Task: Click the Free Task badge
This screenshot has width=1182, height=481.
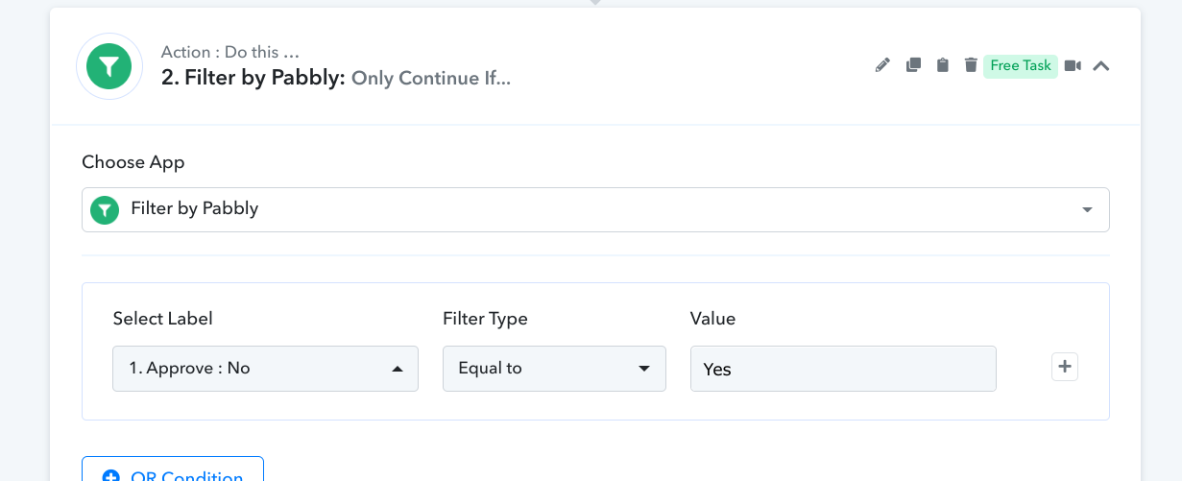Action: [x=1021, y=65]
